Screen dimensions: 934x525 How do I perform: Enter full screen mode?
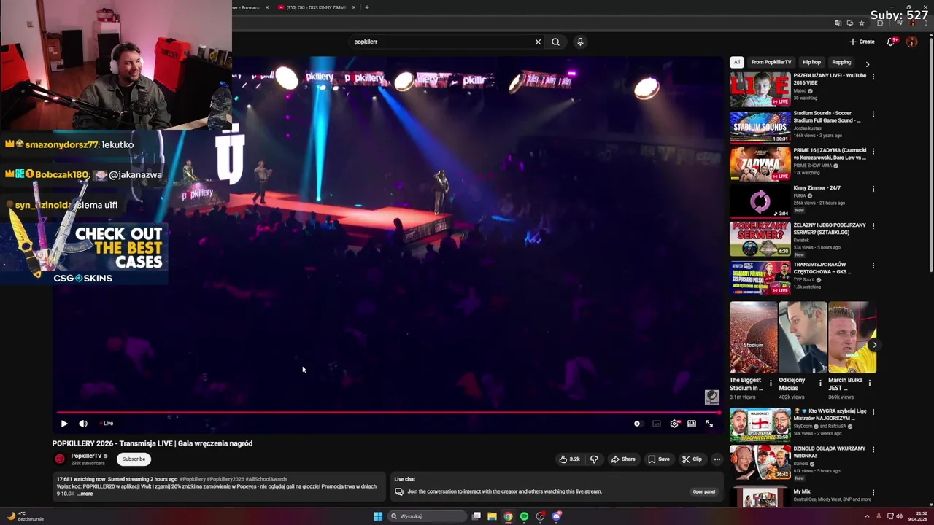pyautogui.click(x=709, y=424)
